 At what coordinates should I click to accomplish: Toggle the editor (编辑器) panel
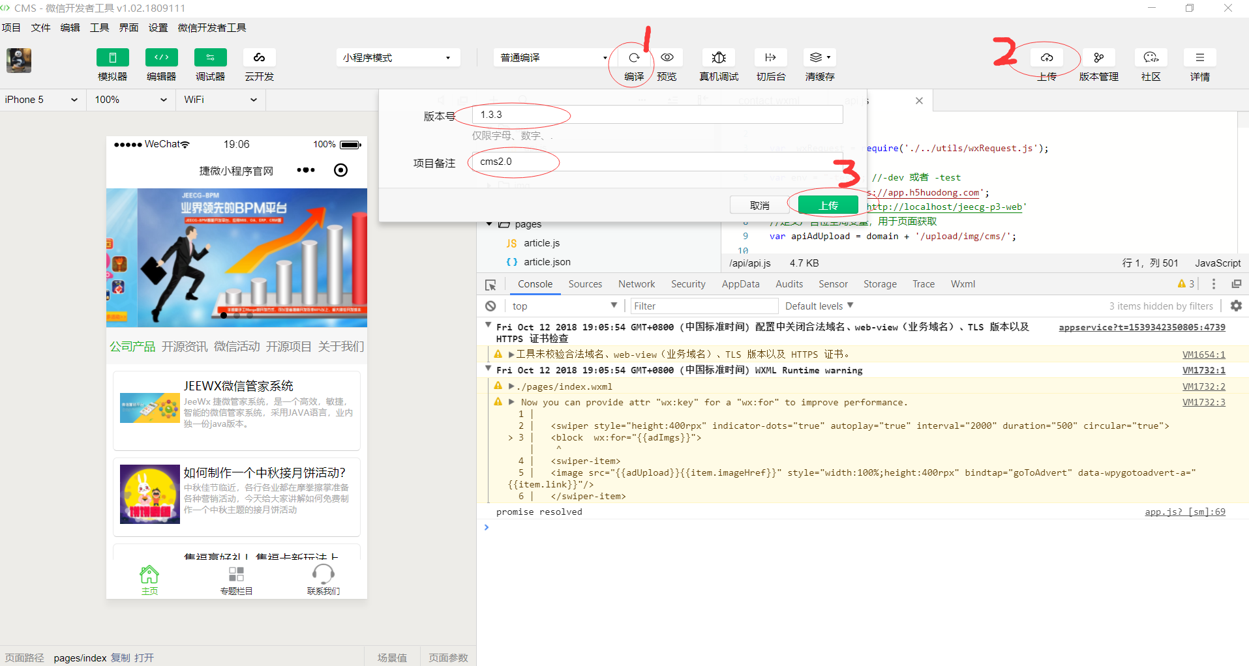pyautogui.click(x=162, y=57)
